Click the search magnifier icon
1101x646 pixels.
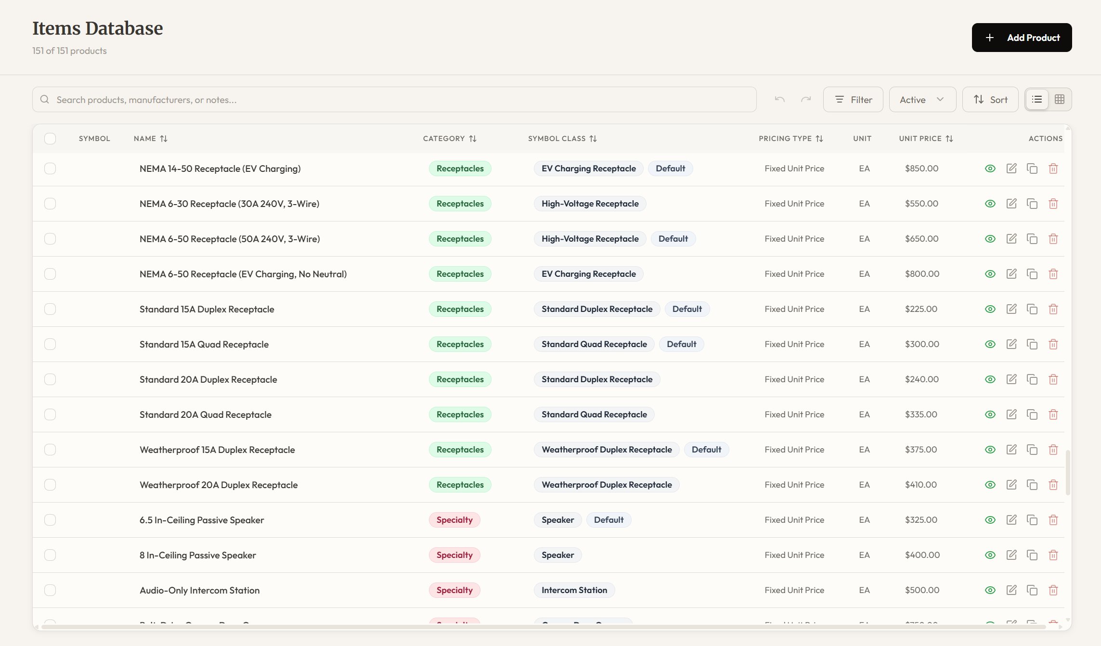pyautogui.click(x=45, y=99)
